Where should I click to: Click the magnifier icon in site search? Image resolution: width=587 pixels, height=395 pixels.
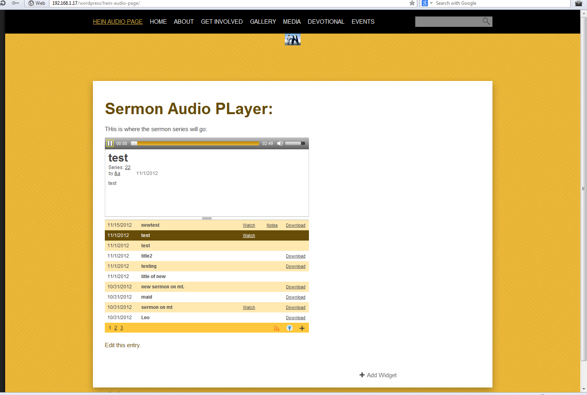486,21
